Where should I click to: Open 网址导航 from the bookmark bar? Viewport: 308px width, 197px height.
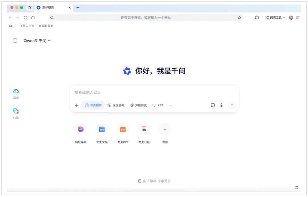(x=46, y=26)
